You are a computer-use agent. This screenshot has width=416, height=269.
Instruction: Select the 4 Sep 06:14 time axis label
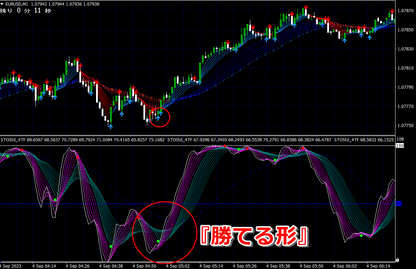tap(378, 266)
